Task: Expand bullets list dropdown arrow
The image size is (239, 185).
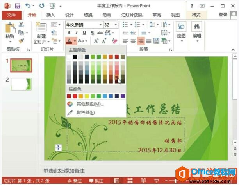Action: pos(131,24)
